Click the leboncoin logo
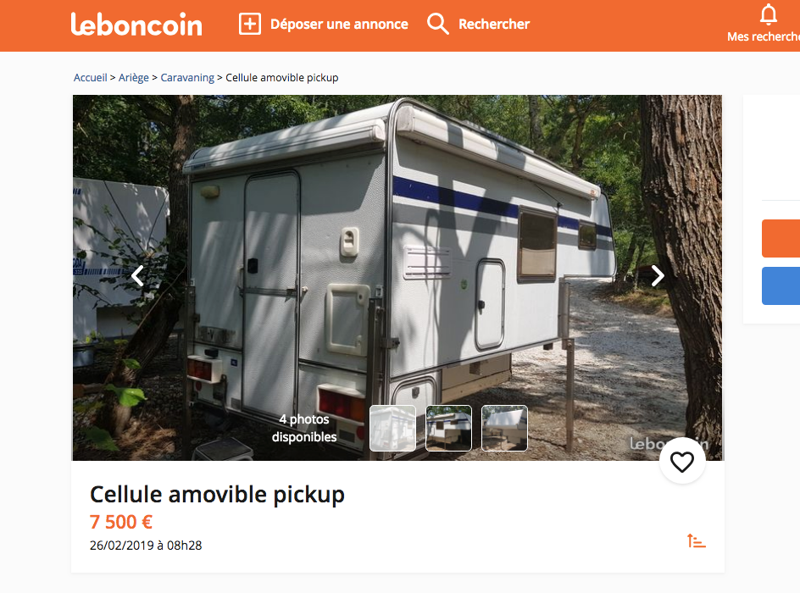The image size is (800, 593). (x=136, y=25)
